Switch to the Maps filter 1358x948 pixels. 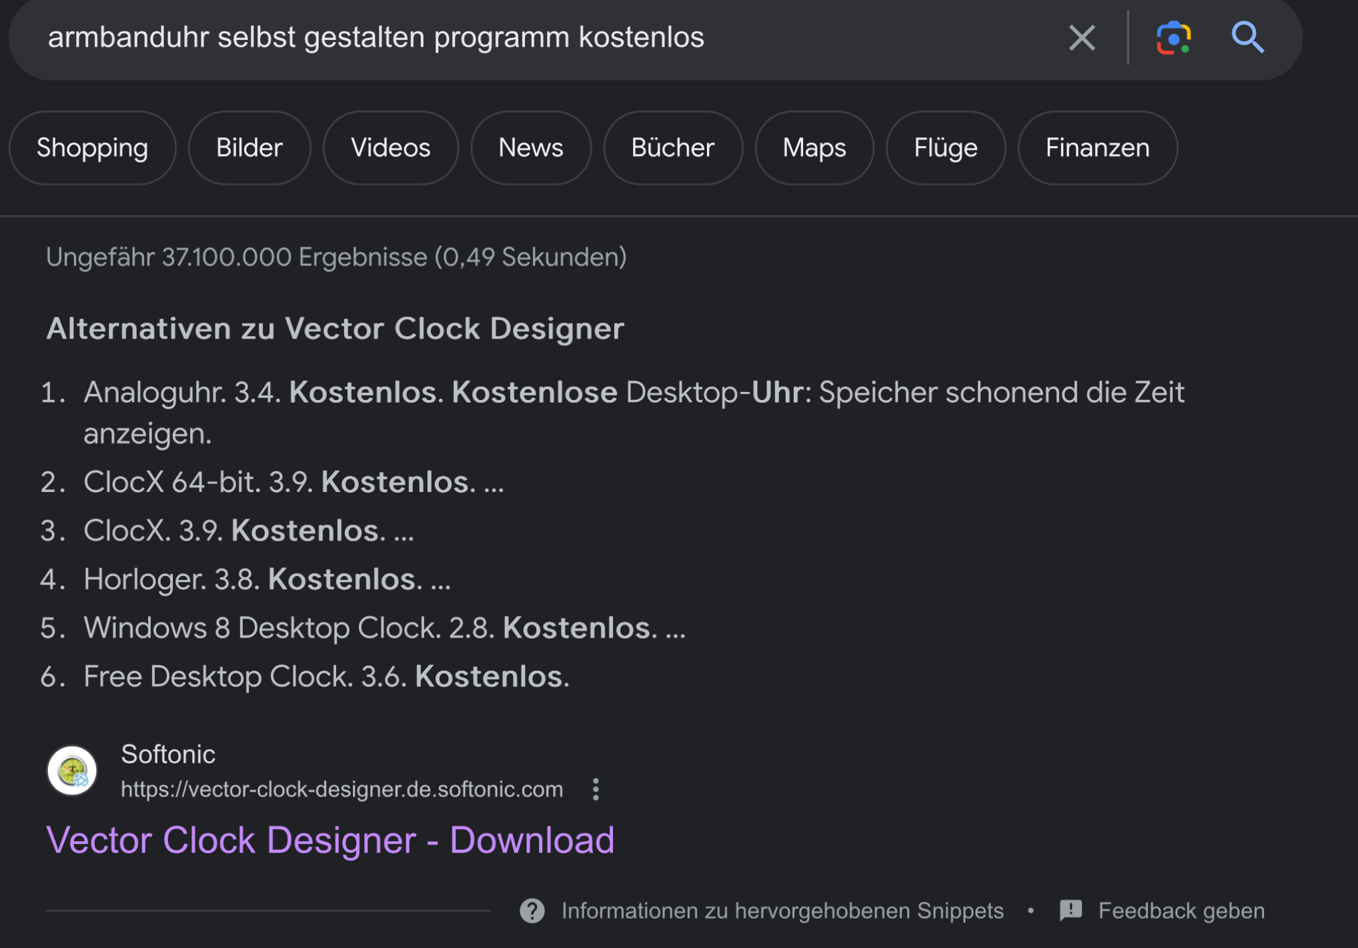click(x=814, y=148)
